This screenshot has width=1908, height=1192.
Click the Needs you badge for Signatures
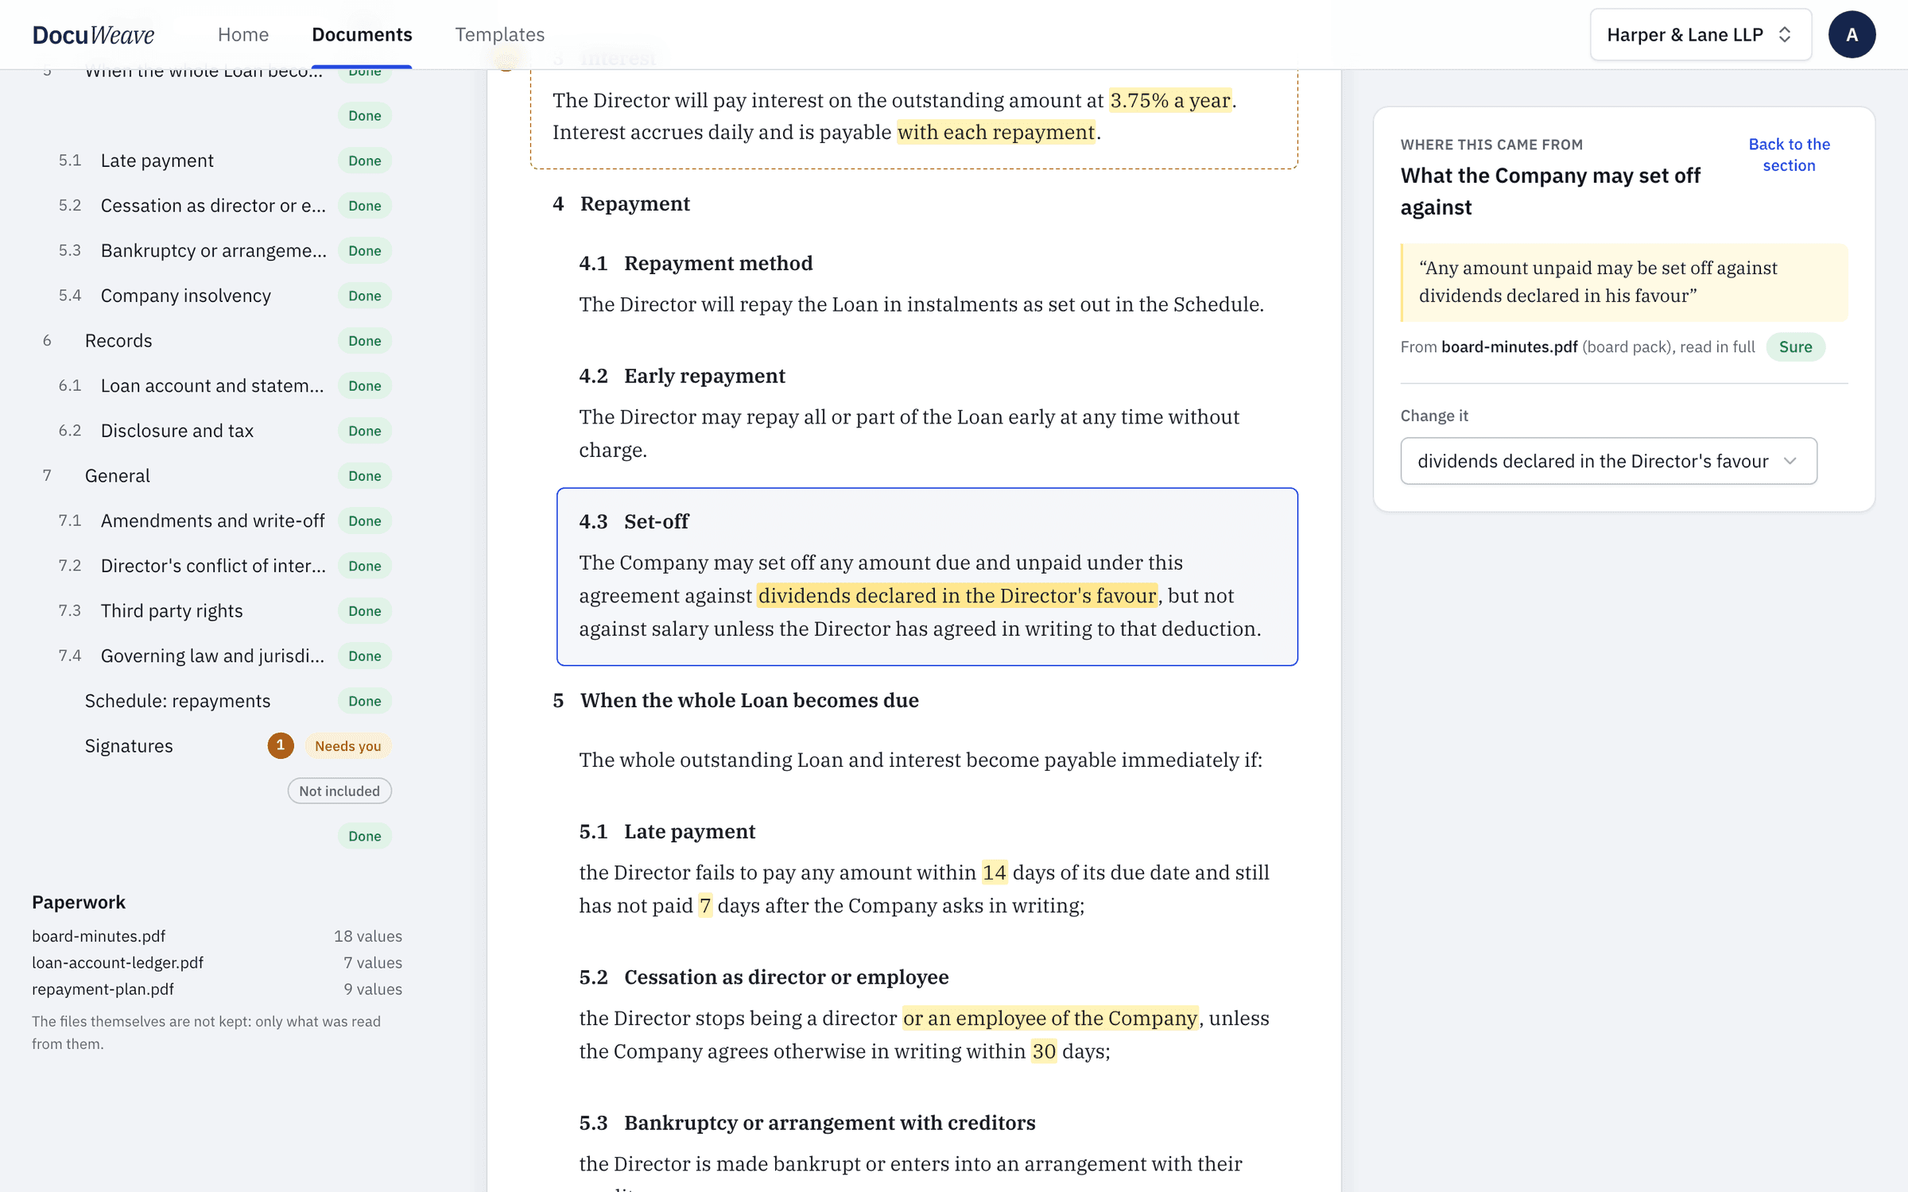coord(348,745)
